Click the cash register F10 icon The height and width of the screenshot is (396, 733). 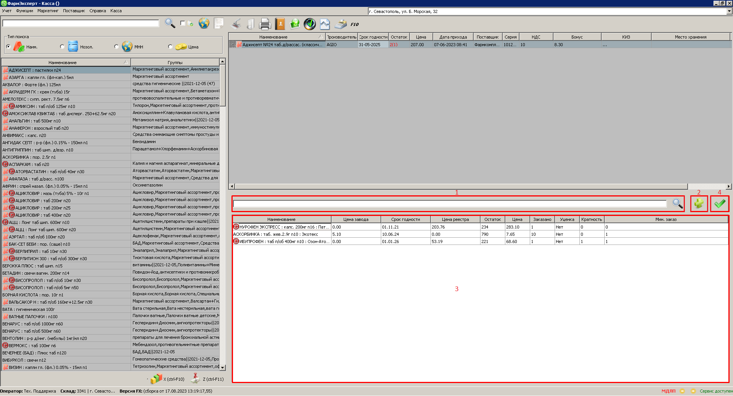click(x=340, y=24)
